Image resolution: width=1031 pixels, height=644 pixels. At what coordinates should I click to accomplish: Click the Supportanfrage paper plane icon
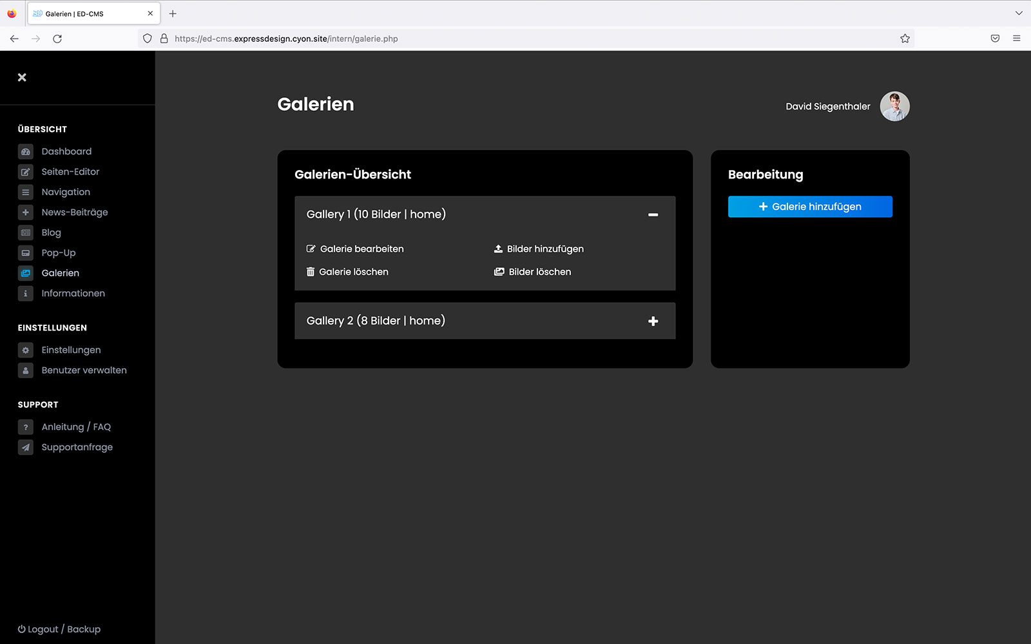click(x=26, y=448)
